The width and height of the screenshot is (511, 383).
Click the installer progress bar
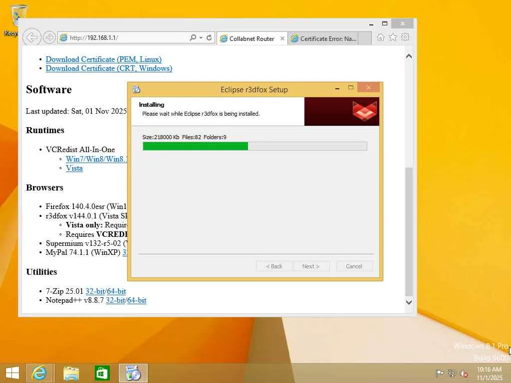pos(255,146)
